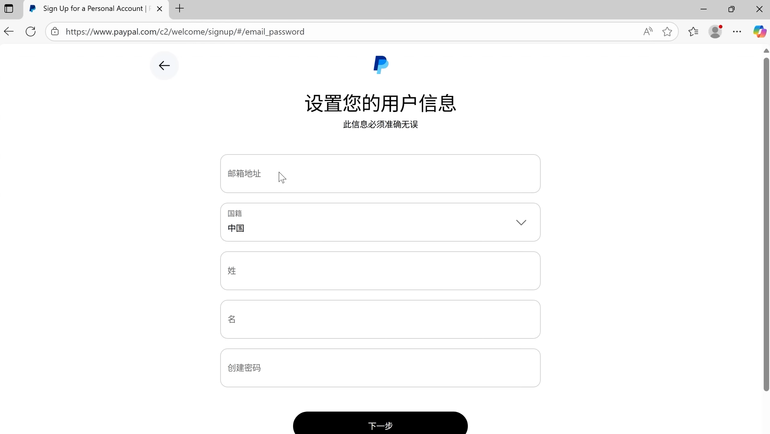770x434 pixels.
Task: Toggle the tab actions menu icon
Action: (x=9, y=9)
